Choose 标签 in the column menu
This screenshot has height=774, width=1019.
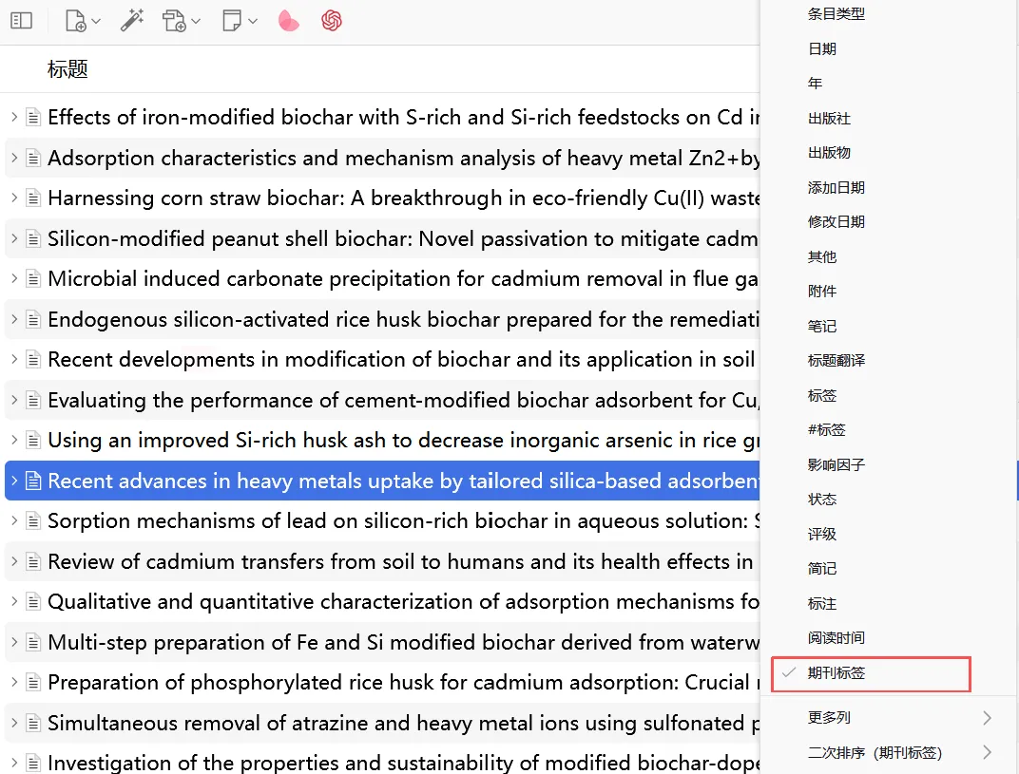tap(821, 395)
